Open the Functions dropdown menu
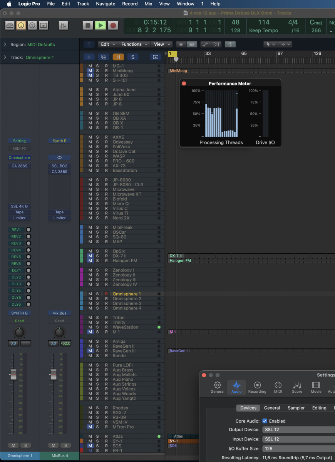Image resolution: width=335 pixels, height=462 pixels. point(134,44)
